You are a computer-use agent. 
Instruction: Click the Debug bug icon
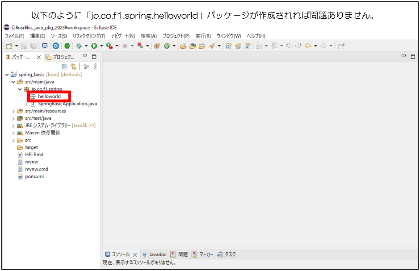click(79, 46)
